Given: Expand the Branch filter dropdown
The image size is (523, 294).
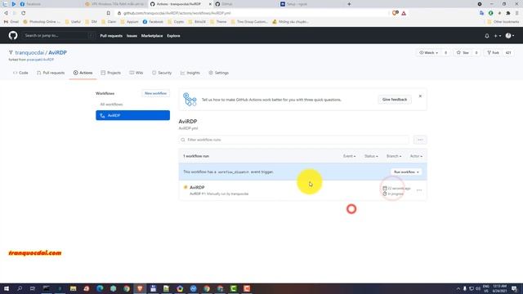Looking at the screenshot, I should (394, 156).
